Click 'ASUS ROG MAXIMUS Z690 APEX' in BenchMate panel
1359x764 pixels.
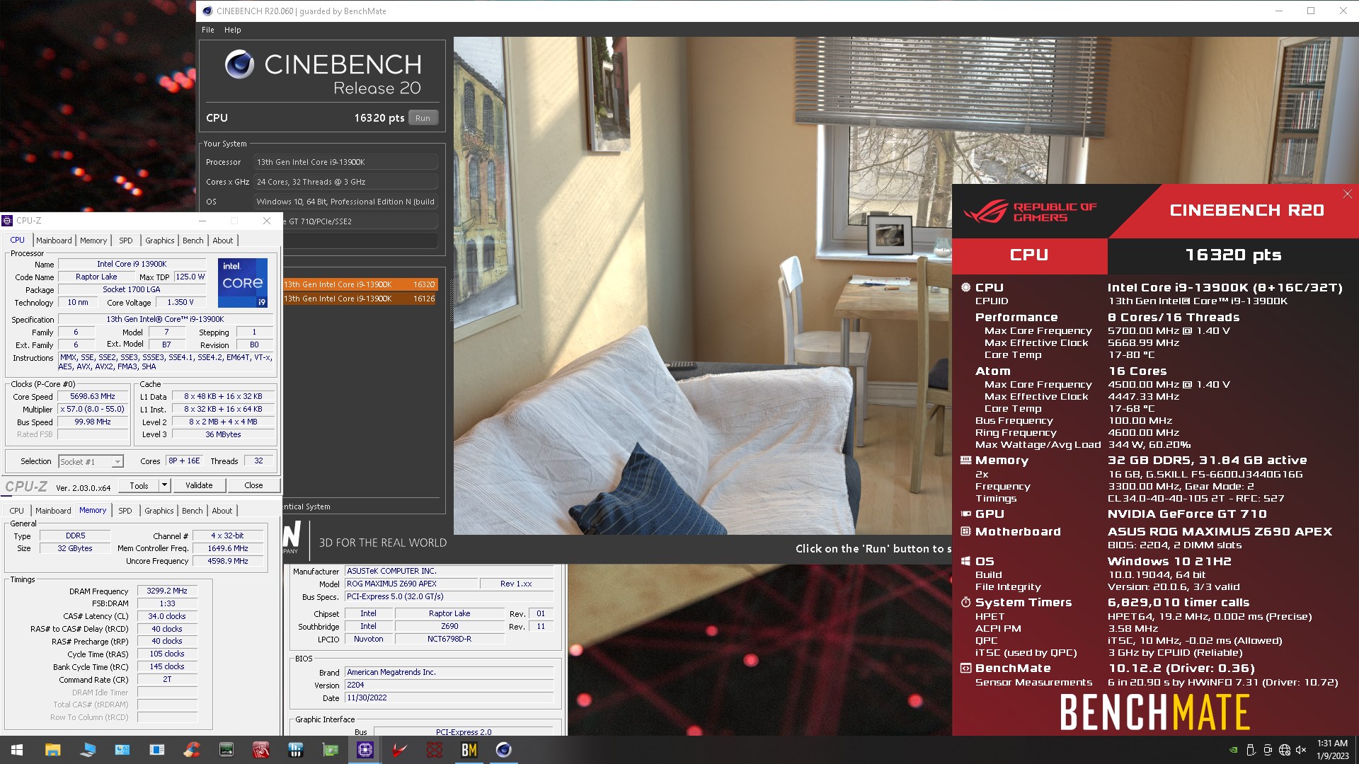[1220, 532]
